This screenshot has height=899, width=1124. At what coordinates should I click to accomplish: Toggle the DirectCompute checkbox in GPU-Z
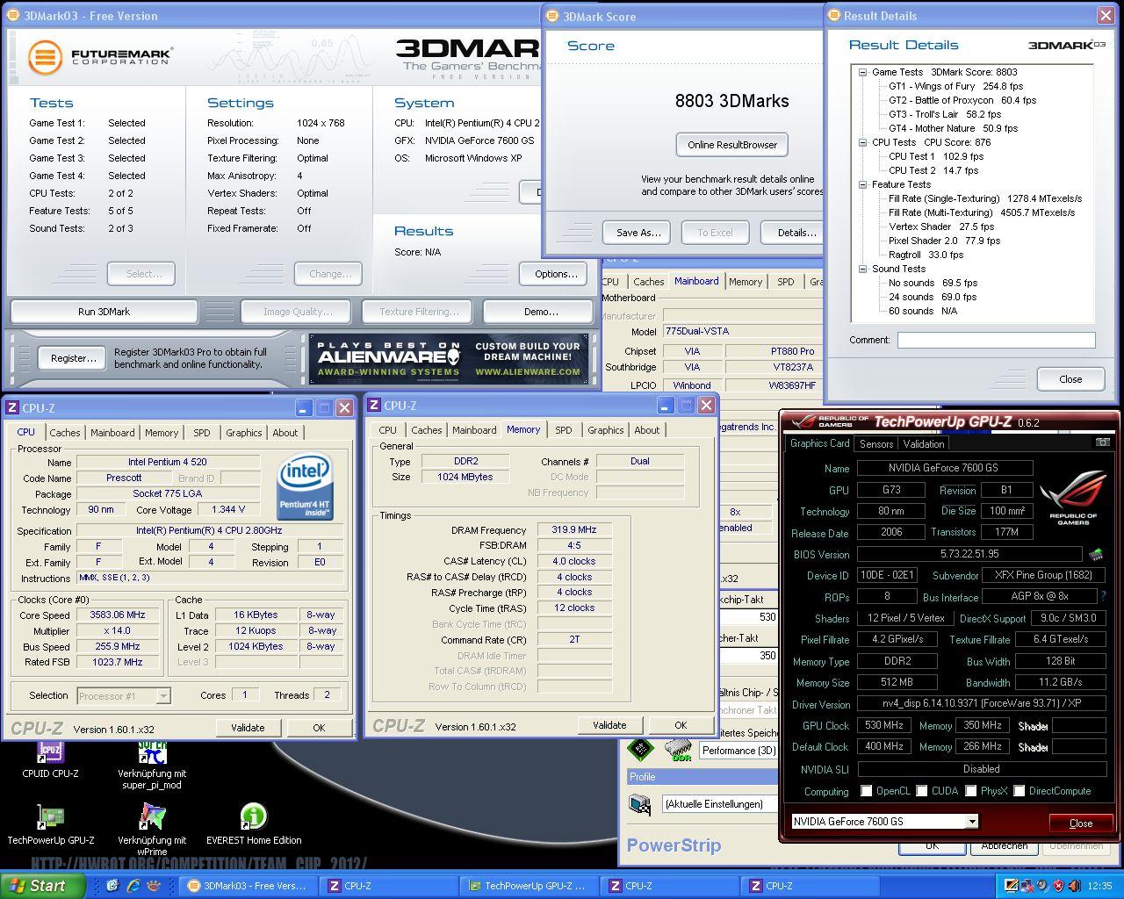point(1020,791)
